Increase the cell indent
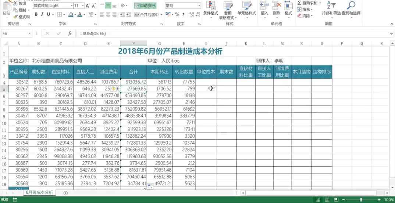The height and width of the screenshot is (203, 395). 129,14
